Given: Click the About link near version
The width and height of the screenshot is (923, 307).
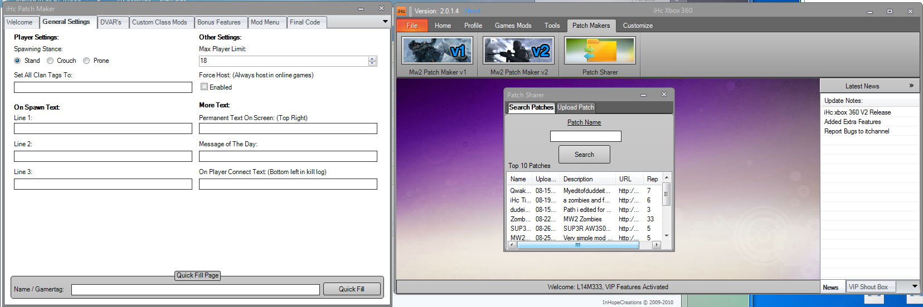Looking at the screenshot, I should coord(472,11).
